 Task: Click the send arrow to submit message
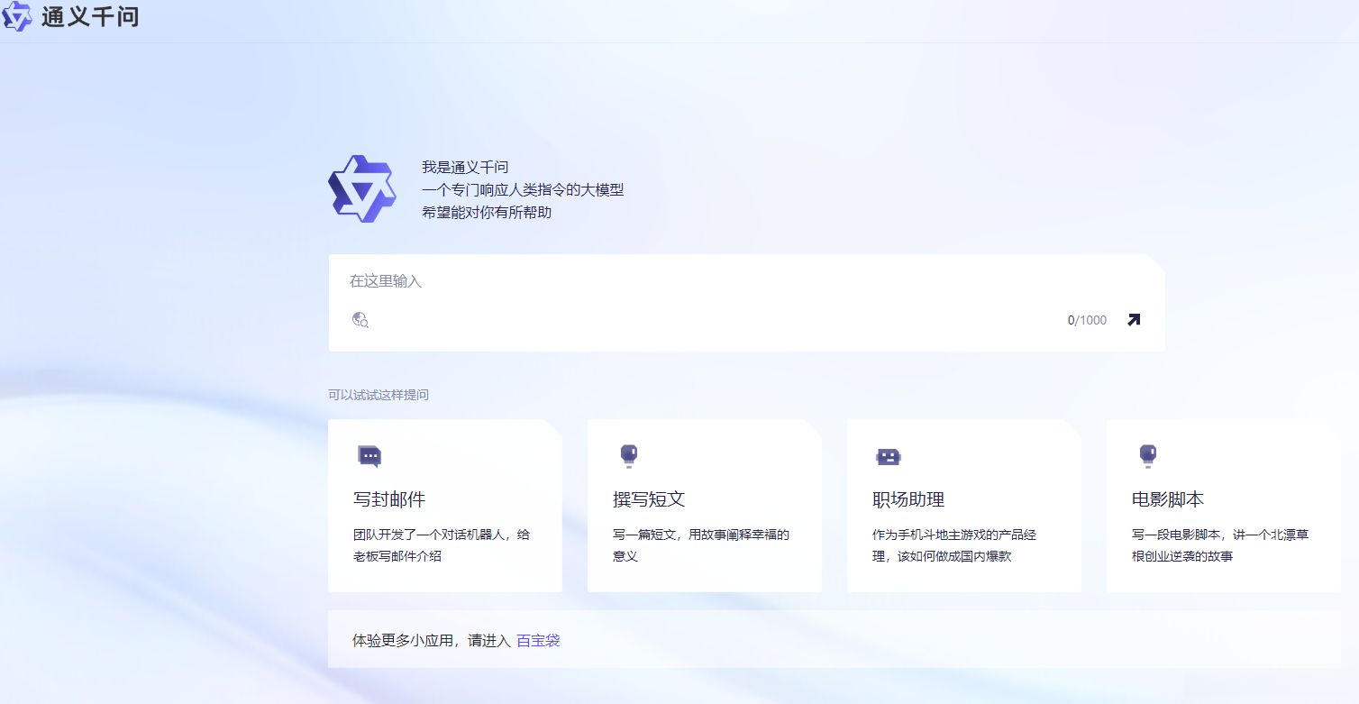[x=1135, y=319]
